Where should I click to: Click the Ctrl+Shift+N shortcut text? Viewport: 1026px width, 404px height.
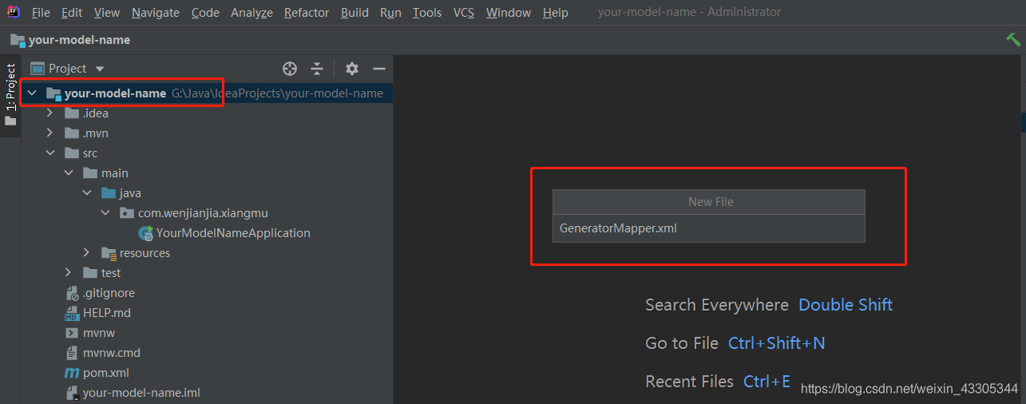click(777, 343)
